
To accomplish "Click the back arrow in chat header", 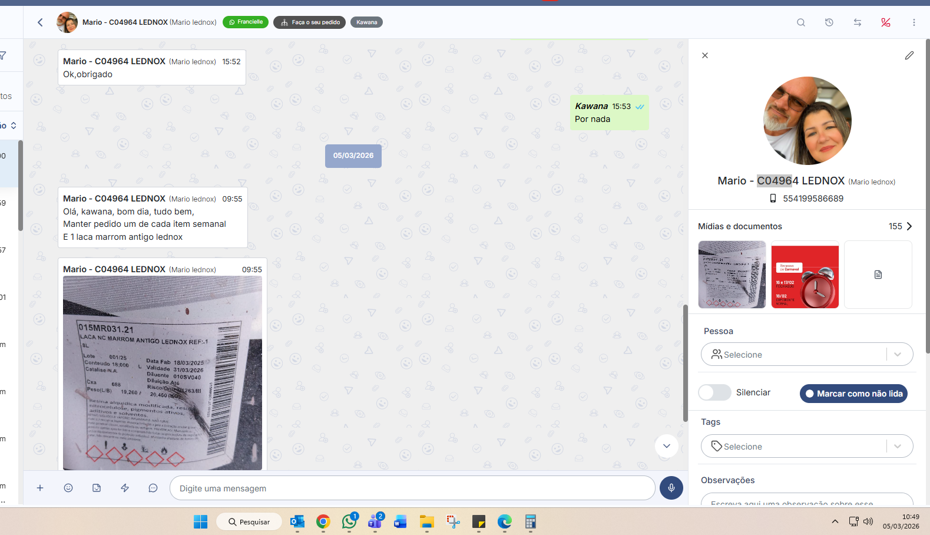I will 40,22.
